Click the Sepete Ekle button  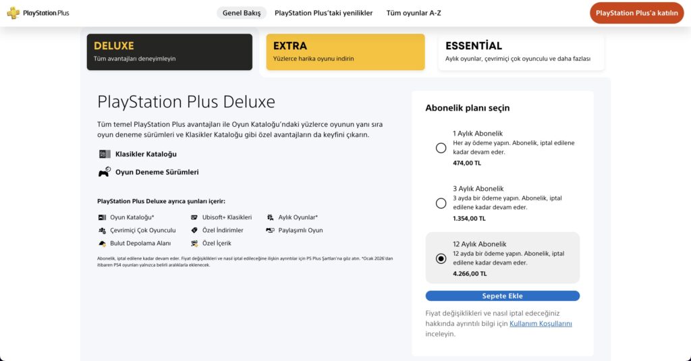(x=502, y=296)
